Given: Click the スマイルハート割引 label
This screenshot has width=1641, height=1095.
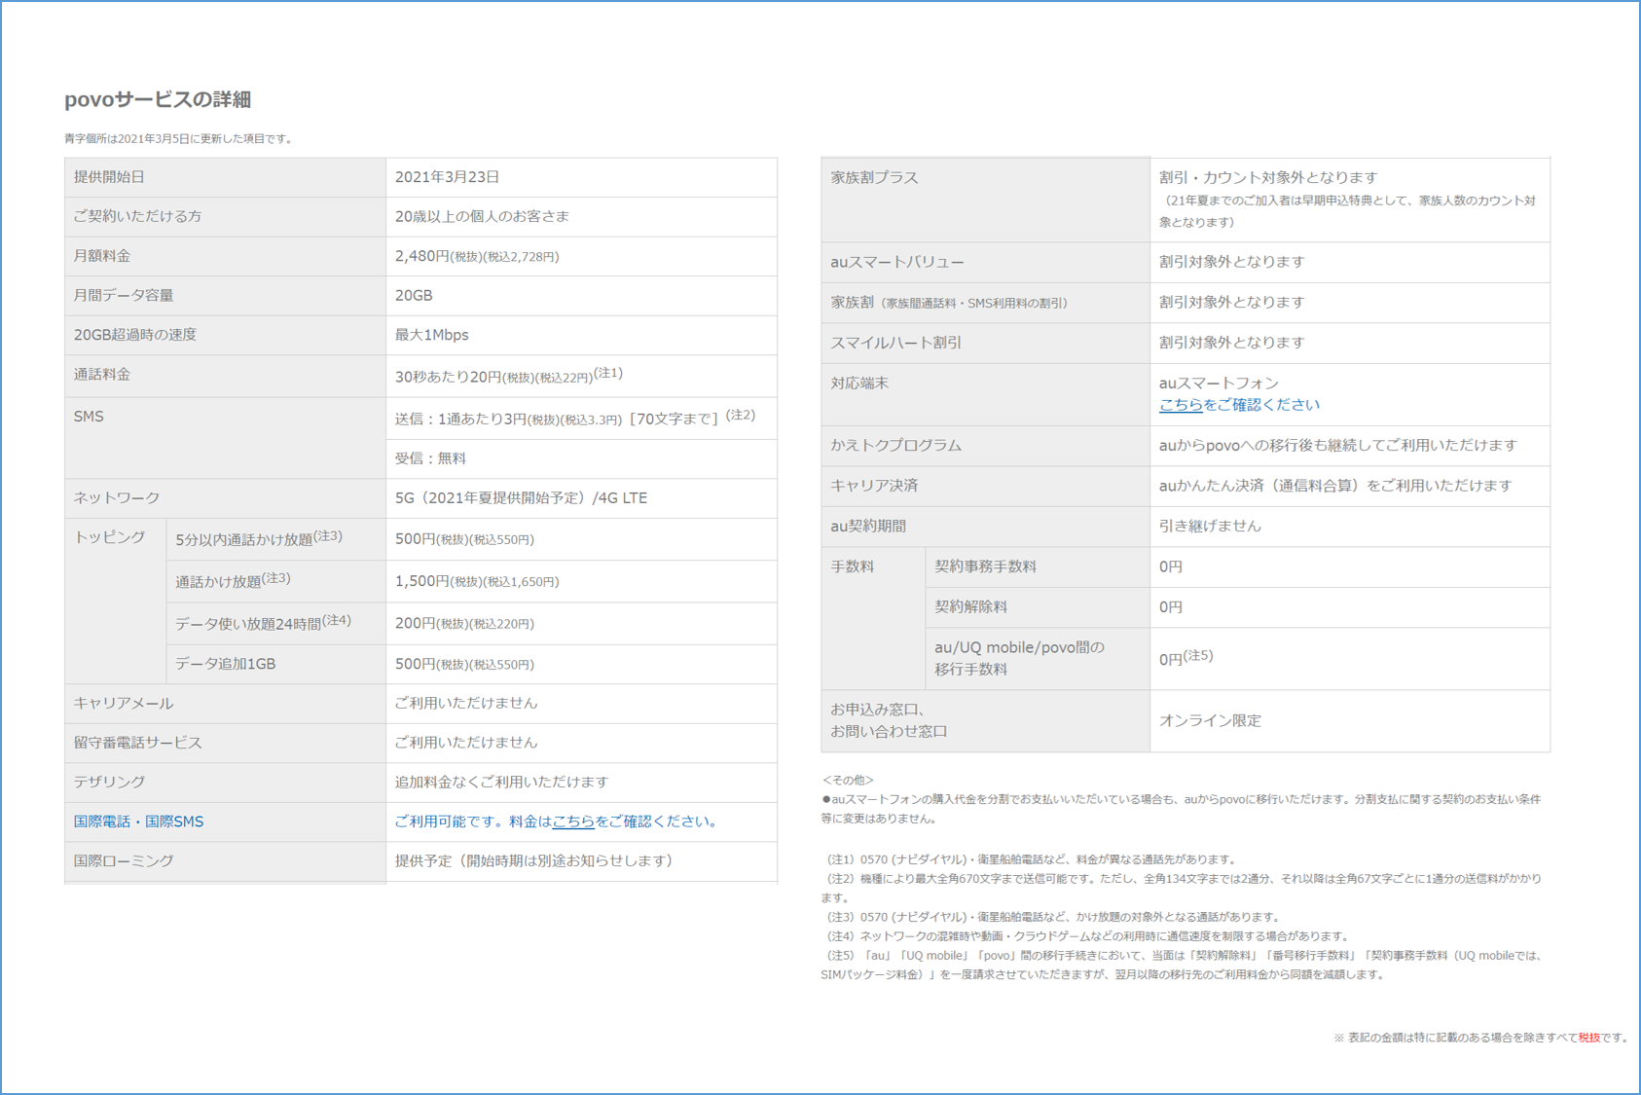Looking at the screenshot, I should [x=895, y=343].
